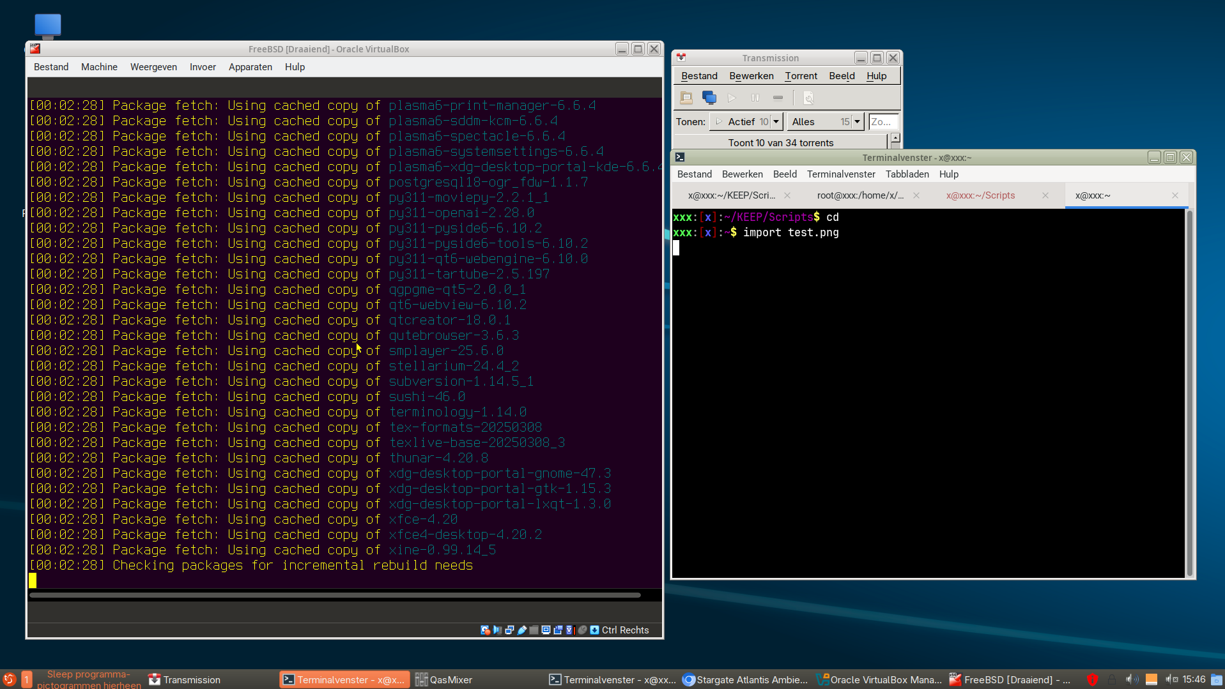Open the Beeld menu in Transmission
Screen dimensions: 1225x689
pos(842,75)
